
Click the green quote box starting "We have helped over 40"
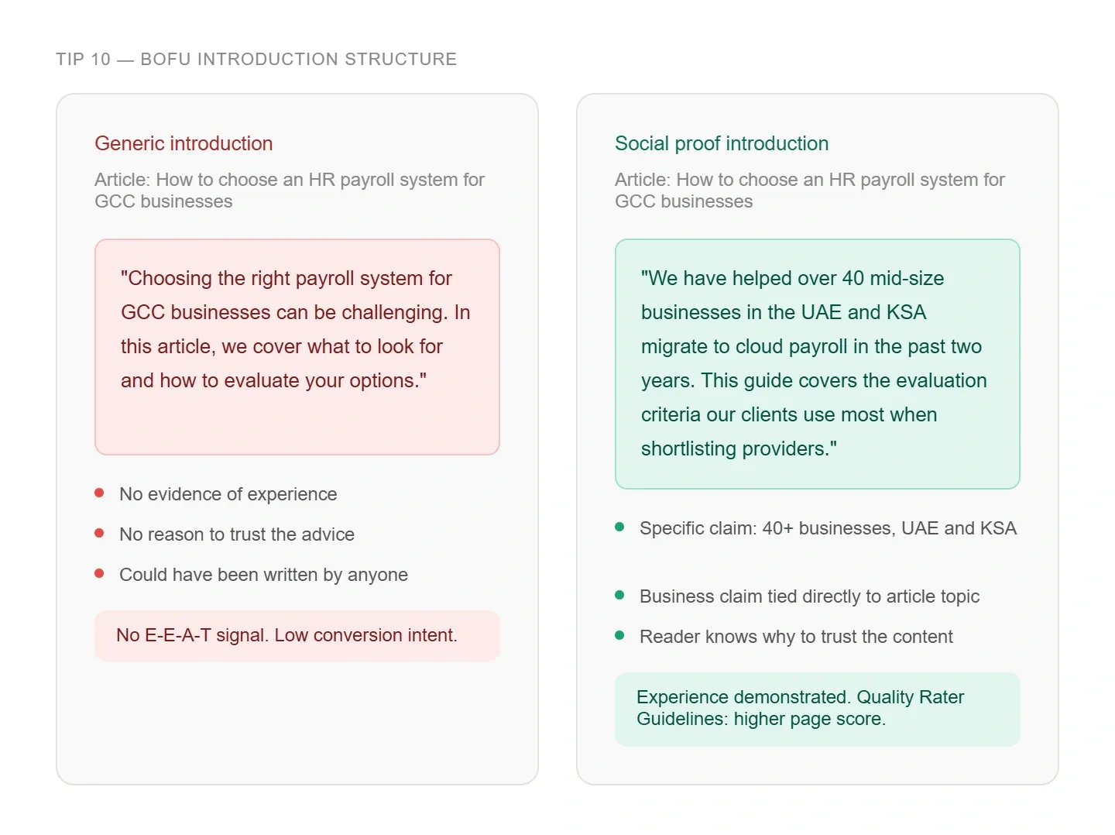tap(817, 363)
